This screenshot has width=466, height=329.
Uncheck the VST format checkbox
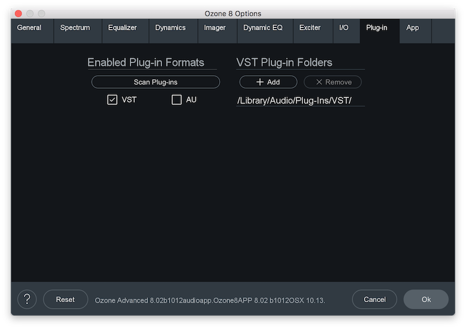tap(112, 100)
